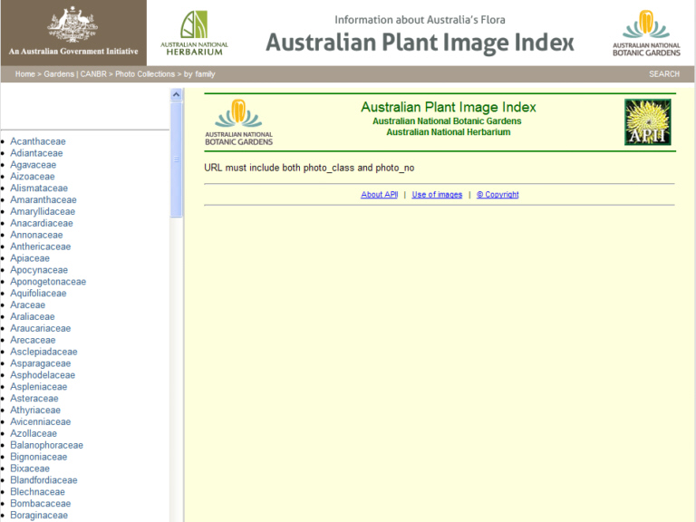Select the Bombacaceae family
Screen dimensions: 696x522
tap(41, 504)
